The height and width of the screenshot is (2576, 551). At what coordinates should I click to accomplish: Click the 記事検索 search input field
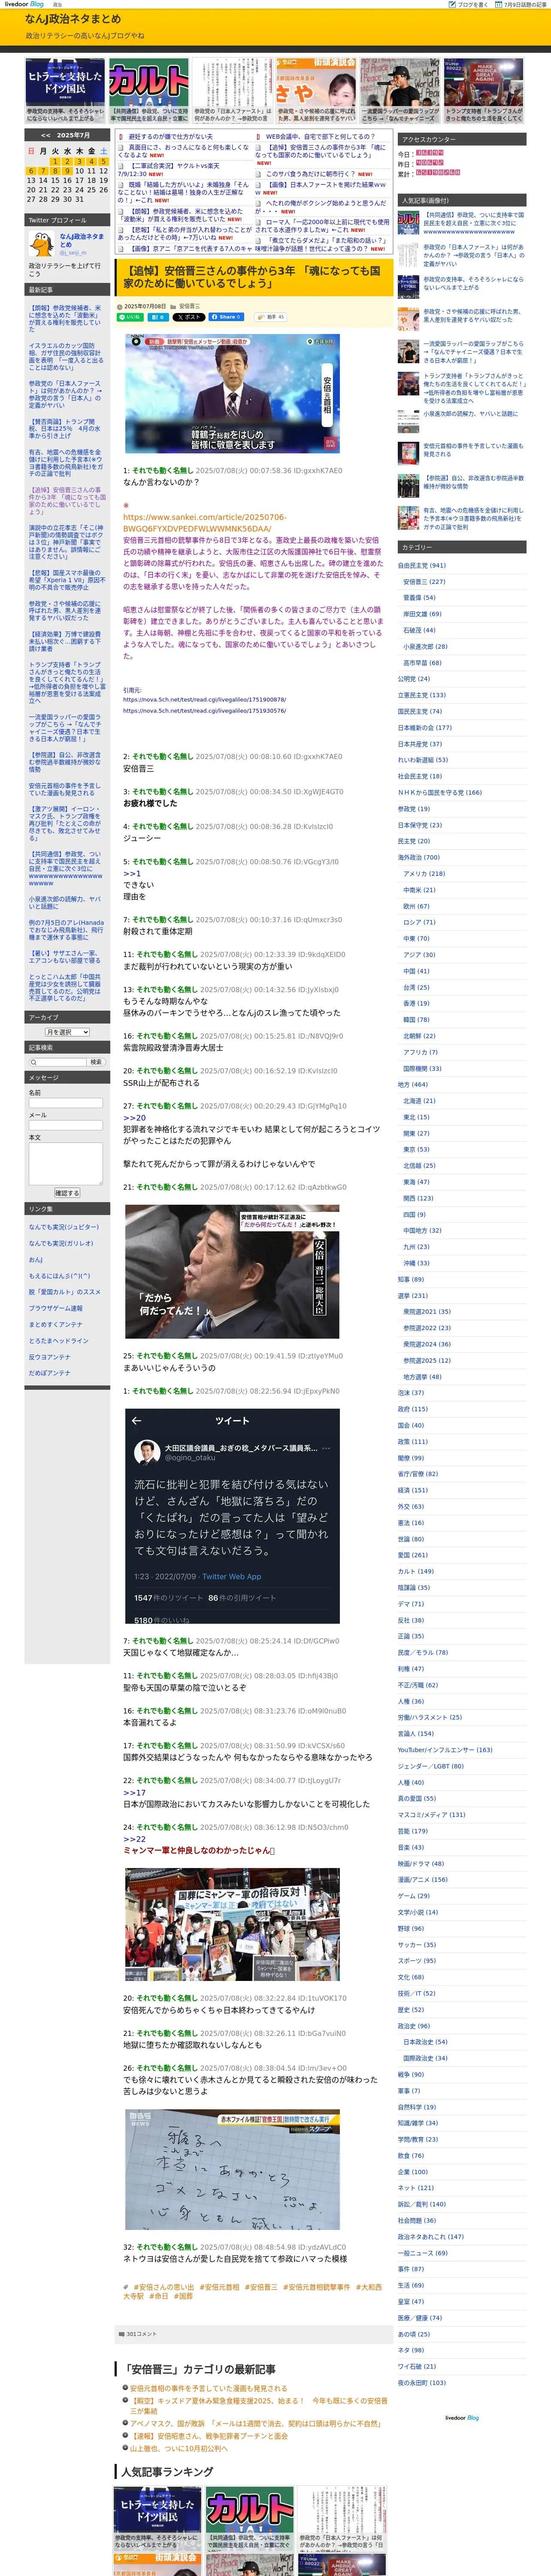pyautogui.click(x=57, y=1062)
